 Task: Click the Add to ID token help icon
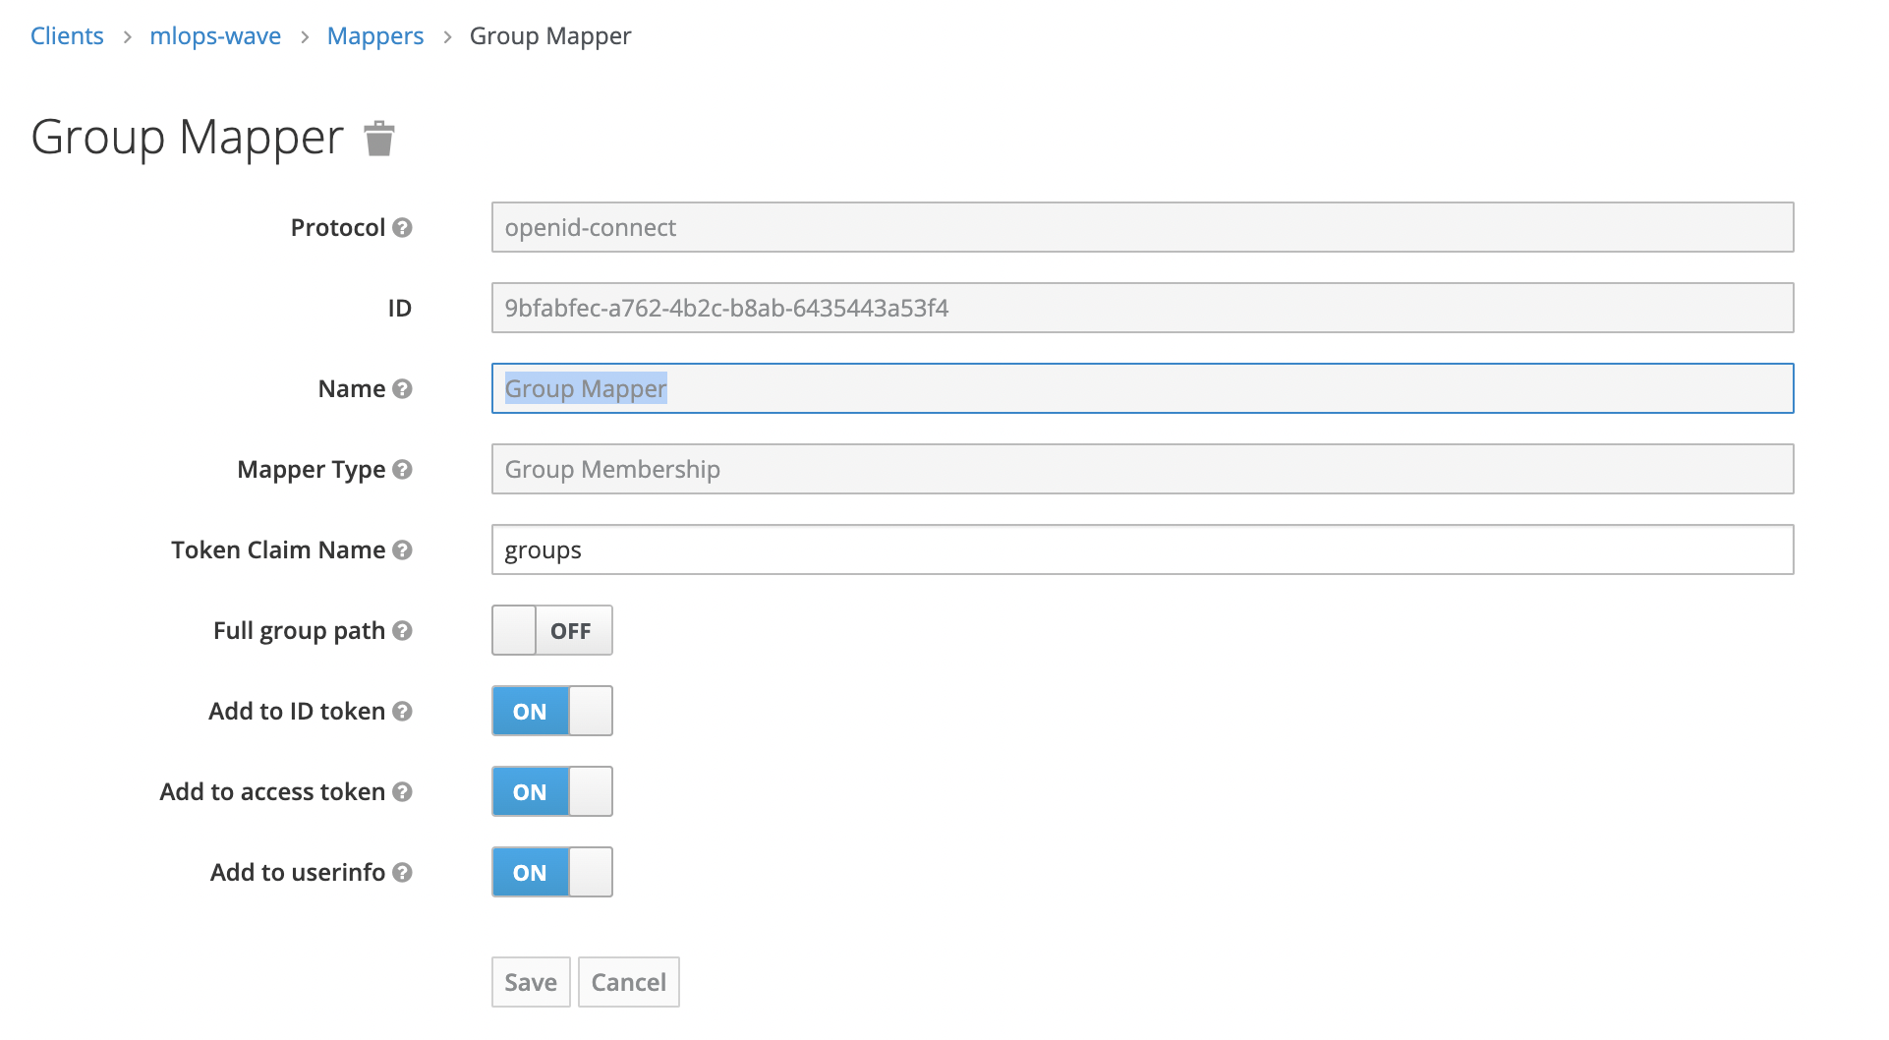pos(402,711)
